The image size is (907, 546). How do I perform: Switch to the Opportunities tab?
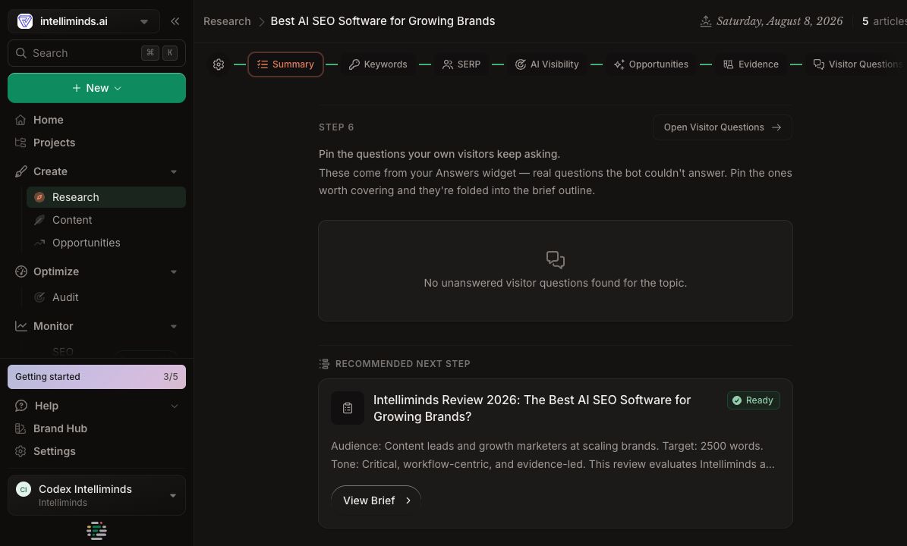650,64
